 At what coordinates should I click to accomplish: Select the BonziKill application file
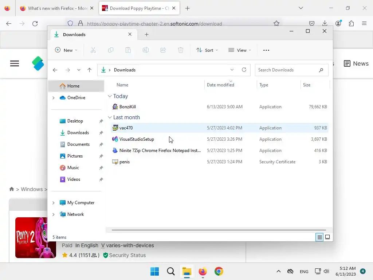[x=220, y=107]
